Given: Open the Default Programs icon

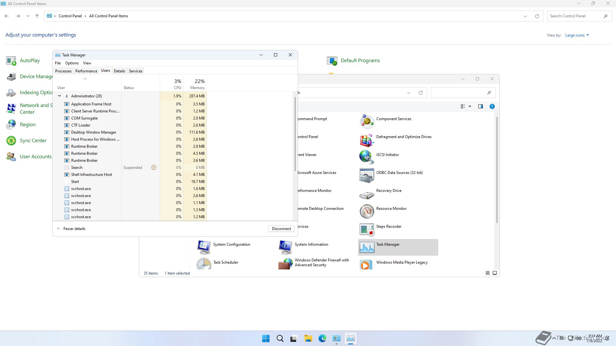Looking at the screenshot, I should [332, 61].
